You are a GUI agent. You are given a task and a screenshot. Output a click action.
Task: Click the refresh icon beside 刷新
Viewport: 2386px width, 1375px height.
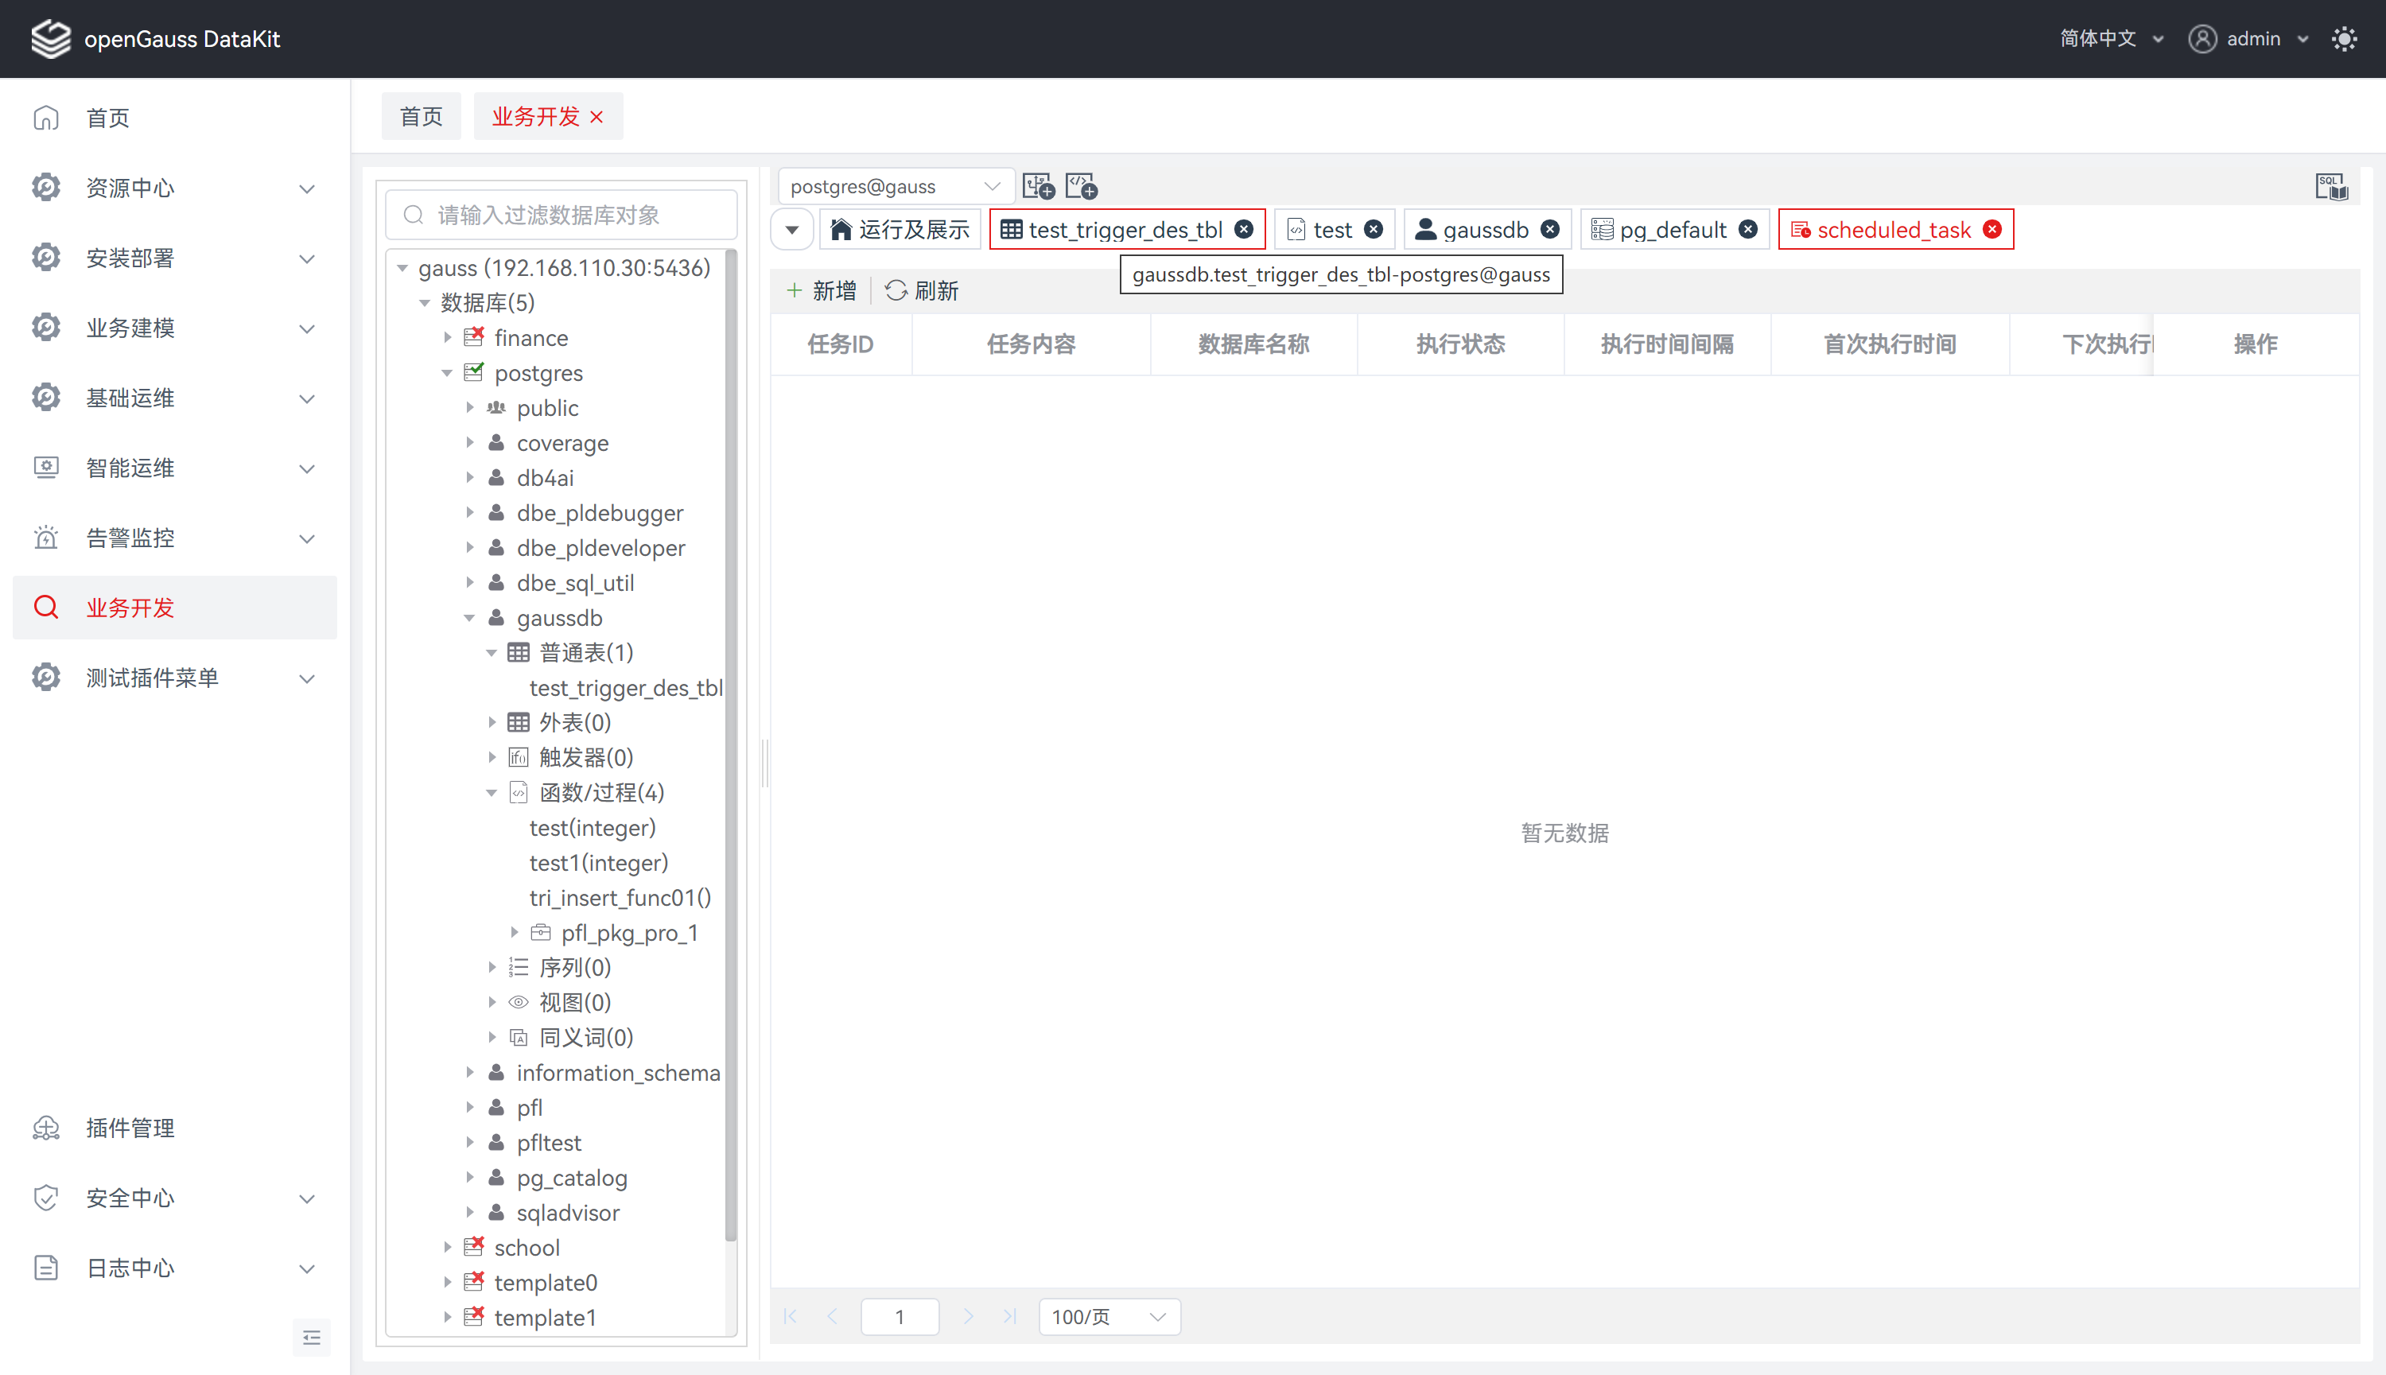tap(895, 291)
